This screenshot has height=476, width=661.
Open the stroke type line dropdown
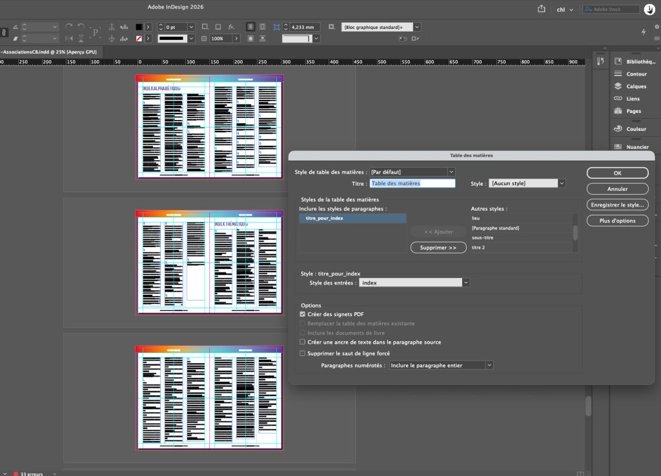[x=191, y=38]
